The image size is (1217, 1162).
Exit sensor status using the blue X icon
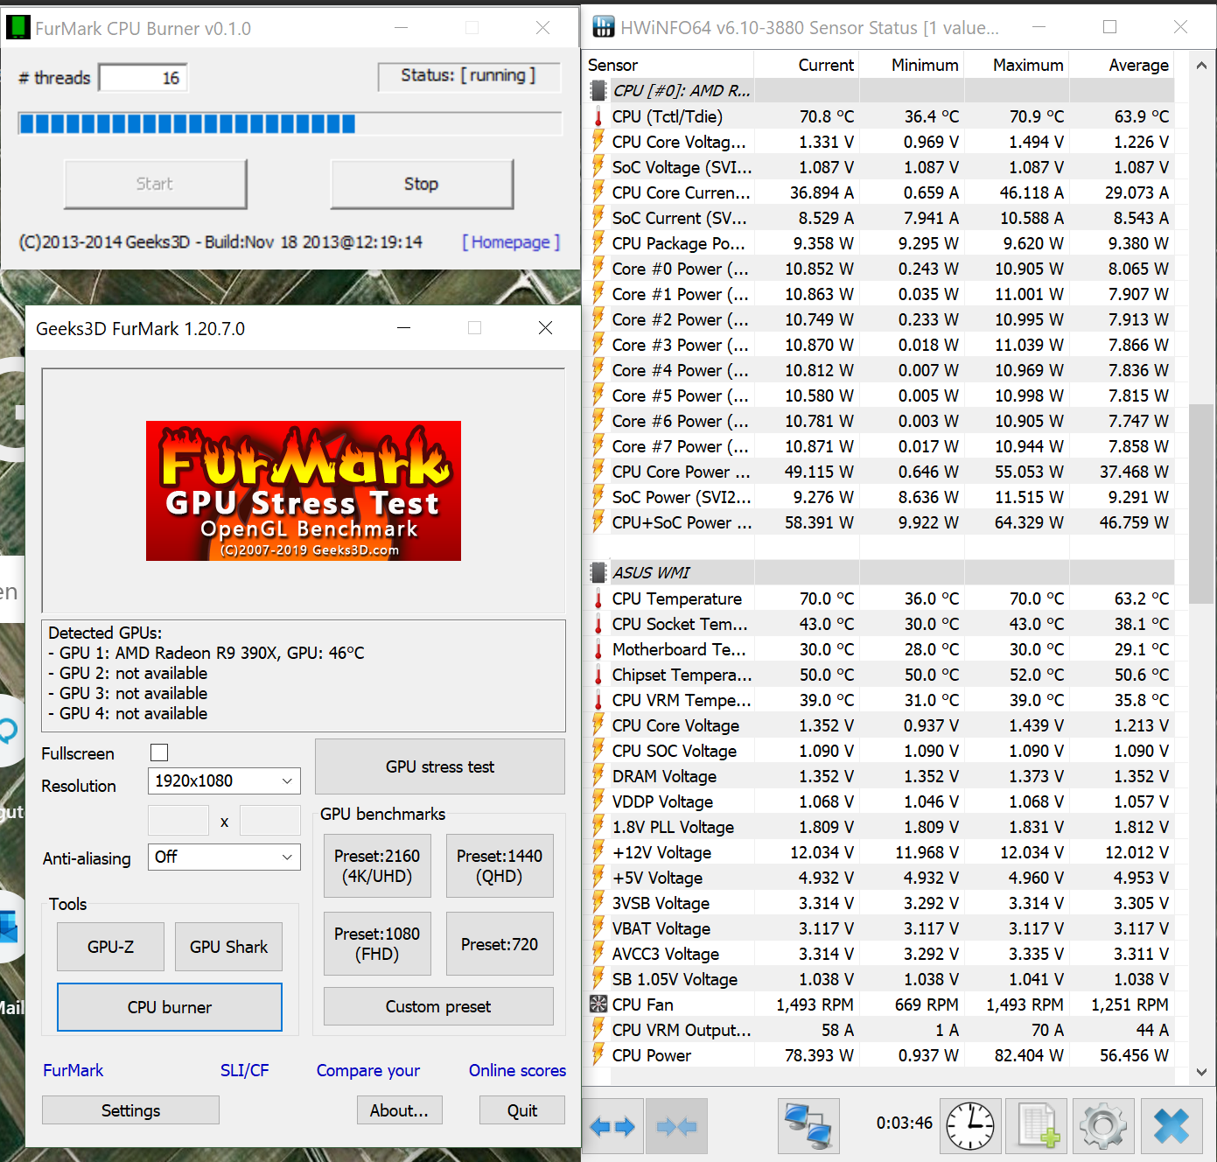click(x=1169, y=1126)
